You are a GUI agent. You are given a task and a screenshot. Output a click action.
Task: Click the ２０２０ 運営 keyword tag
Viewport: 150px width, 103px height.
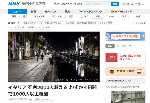pos(43,28)
